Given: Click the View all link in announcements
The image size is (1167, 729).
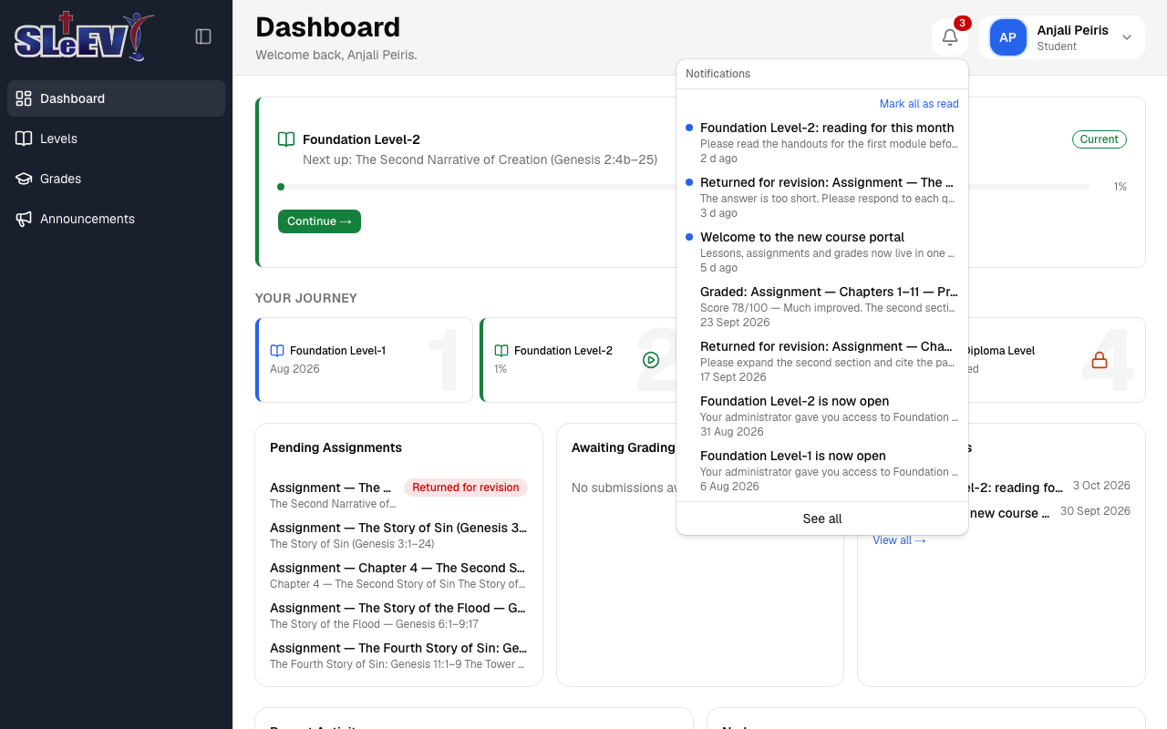Looking at the screenshot, I should click(x=899, y=540).
